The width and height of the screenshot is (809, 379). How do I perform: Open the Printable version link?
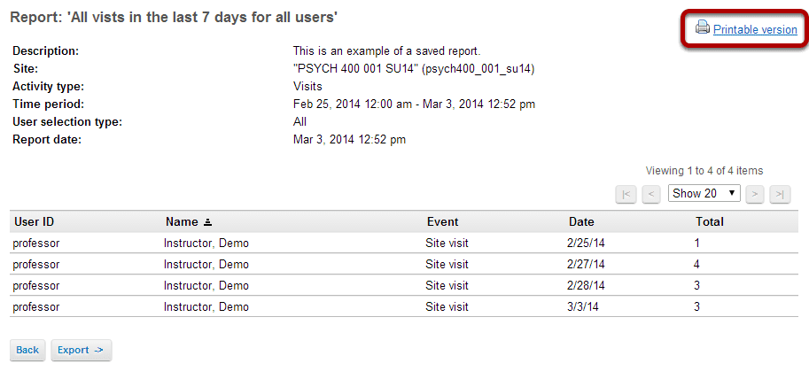click(x=755, y=30)
